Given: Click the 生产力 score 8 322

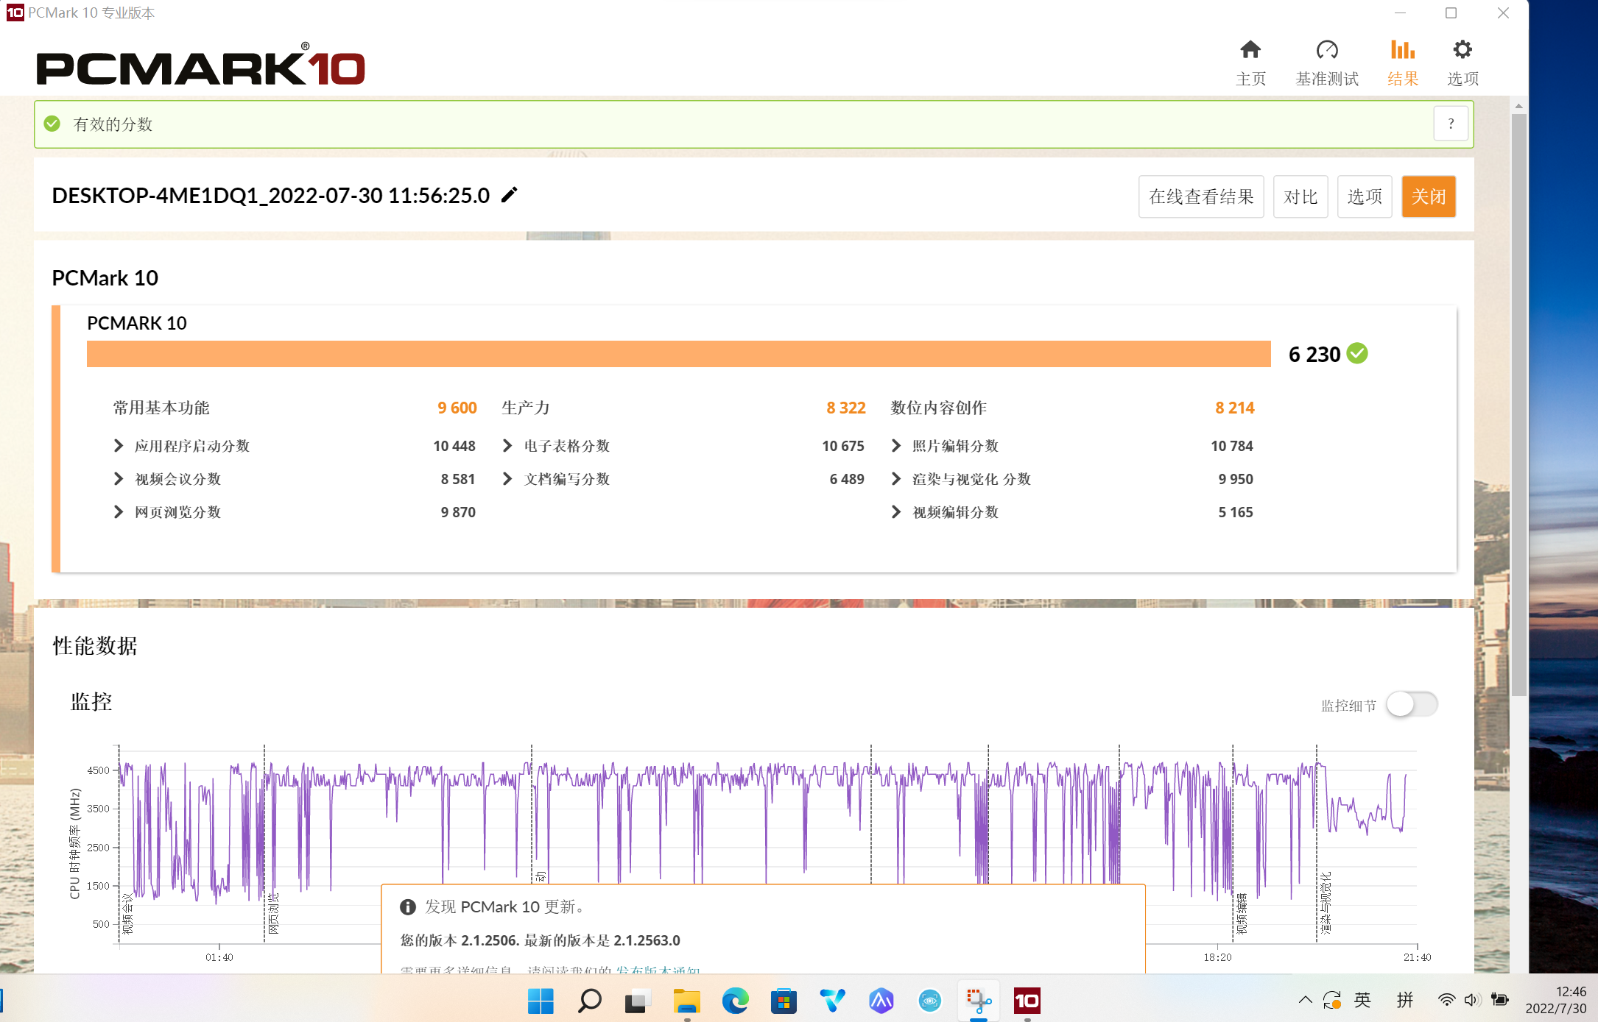Looking at the screenshot, I should pyautogui.click(x=846, y=408).
